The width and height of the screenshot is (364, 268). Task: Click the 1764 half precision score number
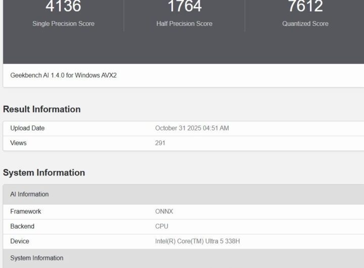coord(185,6)
